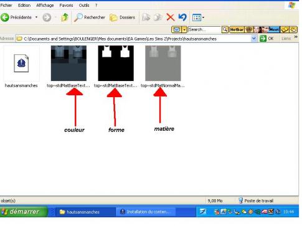This screenshot has width=302, height=226.
Task: Open the Favoris menu
Action: click(x=66, y=6)
